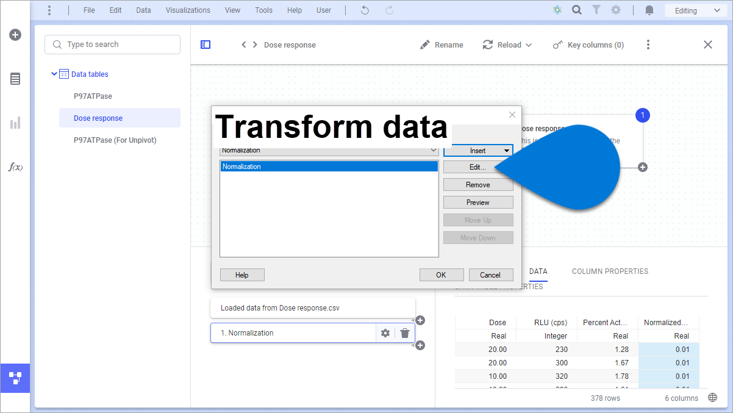
Task: Click the plus node below Normalization step
Action: pyautogui.click(x=420, y=345)
